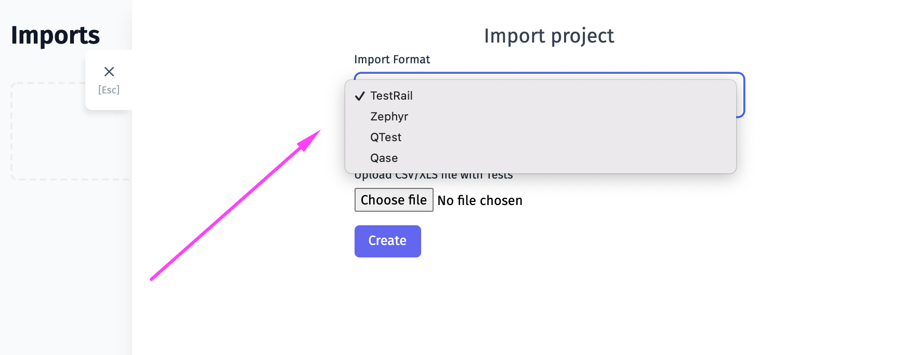Viewport: 915px width, 355px height.
Task: Click the Upload CSV/XLS file label
Action: point(434,176)
